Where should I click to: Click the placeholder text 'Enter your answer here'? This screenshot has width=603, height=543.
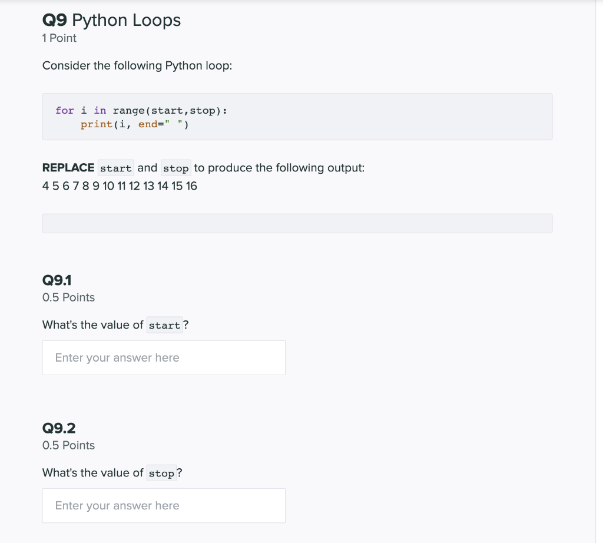(117, 357)
